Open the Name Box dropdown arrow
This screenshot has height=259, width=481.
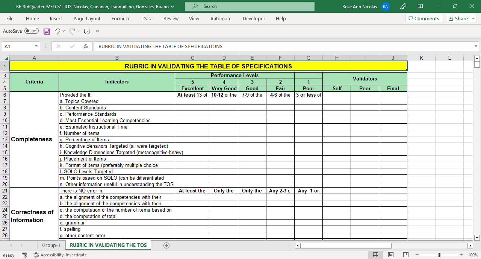click(x=36, y=46)
